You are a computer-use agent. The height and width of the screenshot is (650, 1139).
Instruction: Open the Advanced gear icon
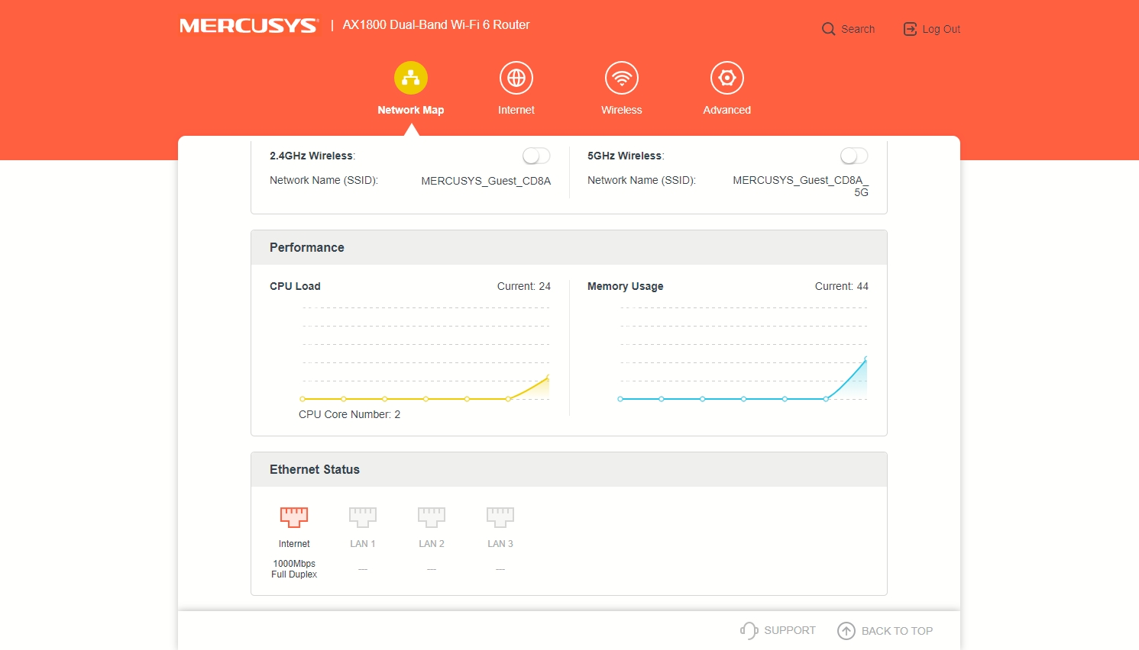[x=727, y=78]
